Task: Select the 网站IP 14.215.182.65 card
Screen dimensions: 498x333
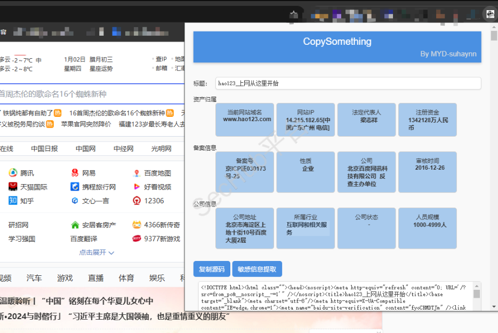Action: (x=306, y=120)
